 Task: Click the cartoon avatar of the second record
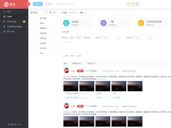[66, 105]
